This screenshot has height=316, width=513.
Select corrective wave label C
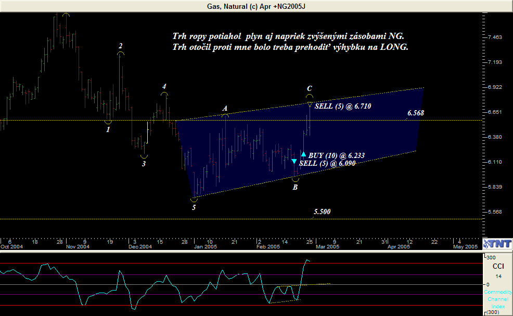click(x=310, y=88)
